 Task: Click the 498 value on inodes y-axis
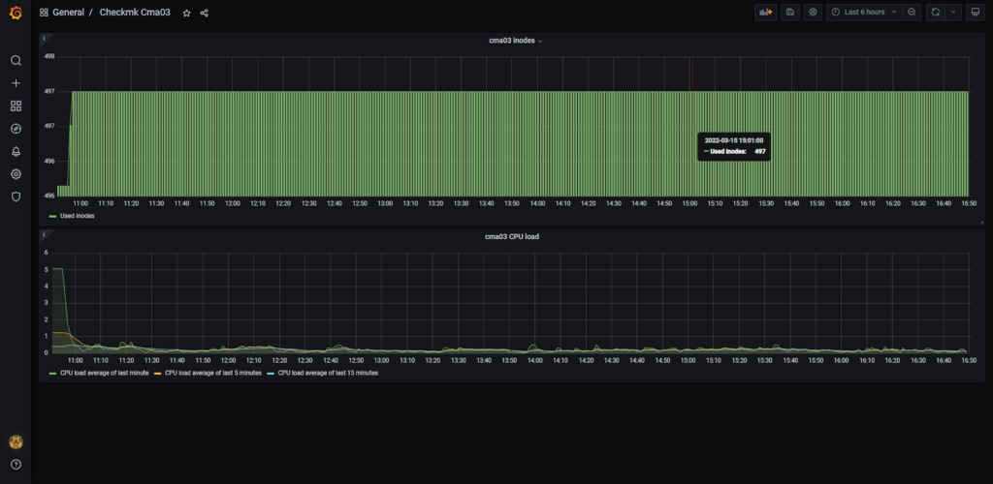(49, 56)
